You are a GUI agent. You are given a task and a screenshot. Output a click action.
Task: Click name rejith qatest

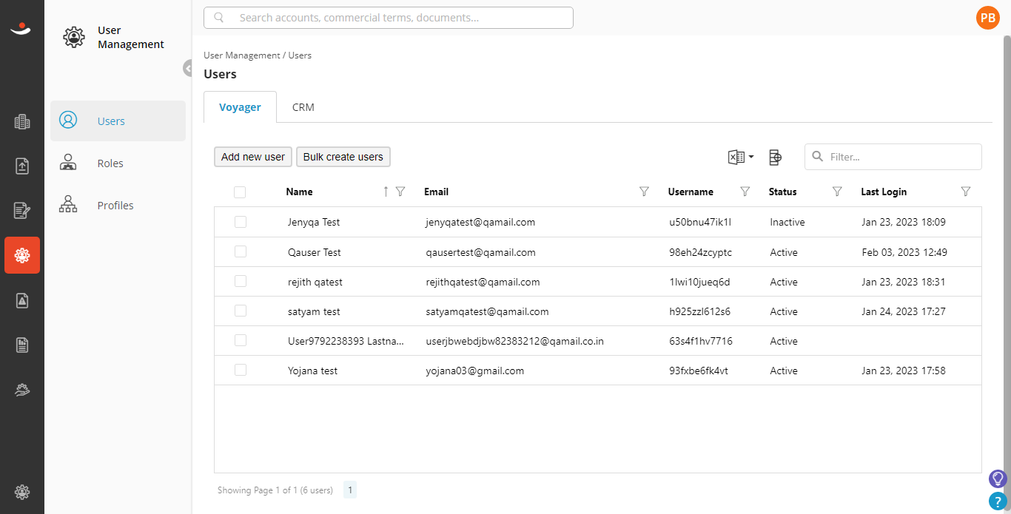click(315, 282)
